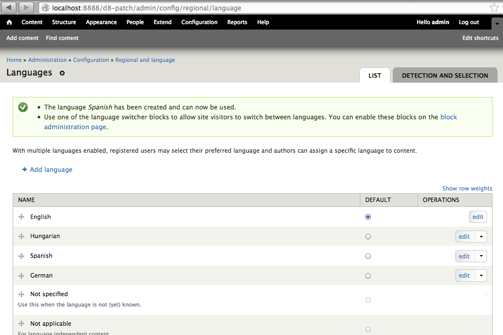Expand the Hungarian operations dropdown arrow
The image size is (503, 335).
(481, 236)
